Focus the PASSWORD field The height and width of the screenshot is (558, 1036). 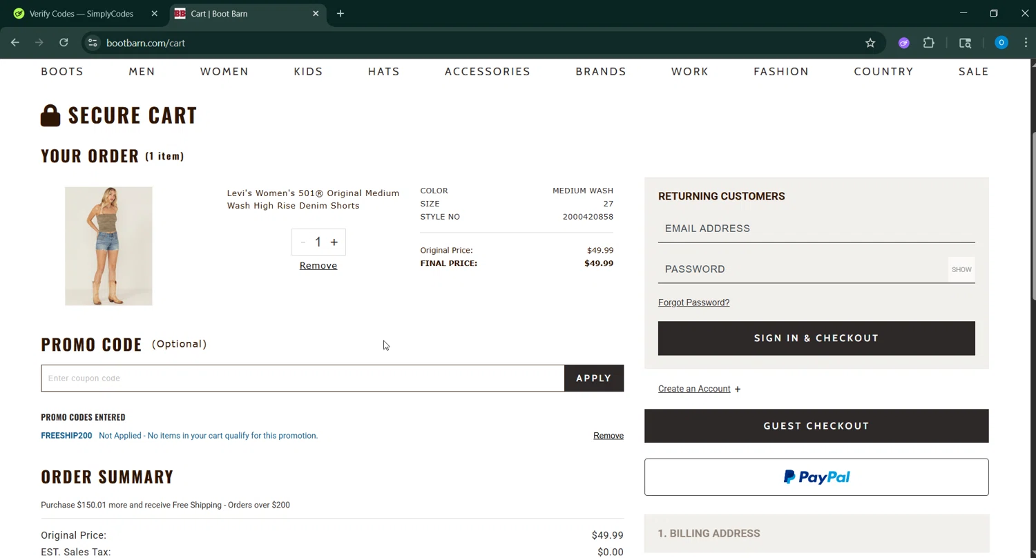803,269
